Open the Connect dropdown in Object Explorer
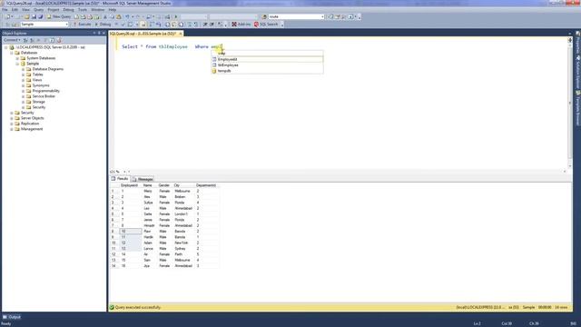The height and width of the screenshot is (327, 581). click(12, 40)
